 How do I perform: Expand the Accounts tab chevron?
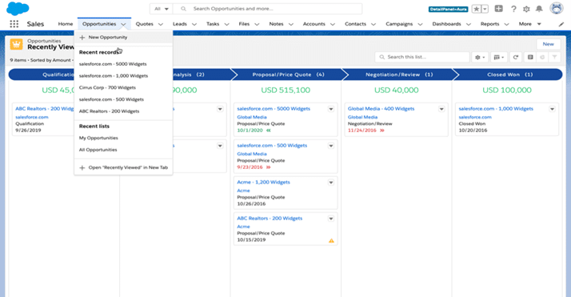pyautogui.click(x=333, y=24)
